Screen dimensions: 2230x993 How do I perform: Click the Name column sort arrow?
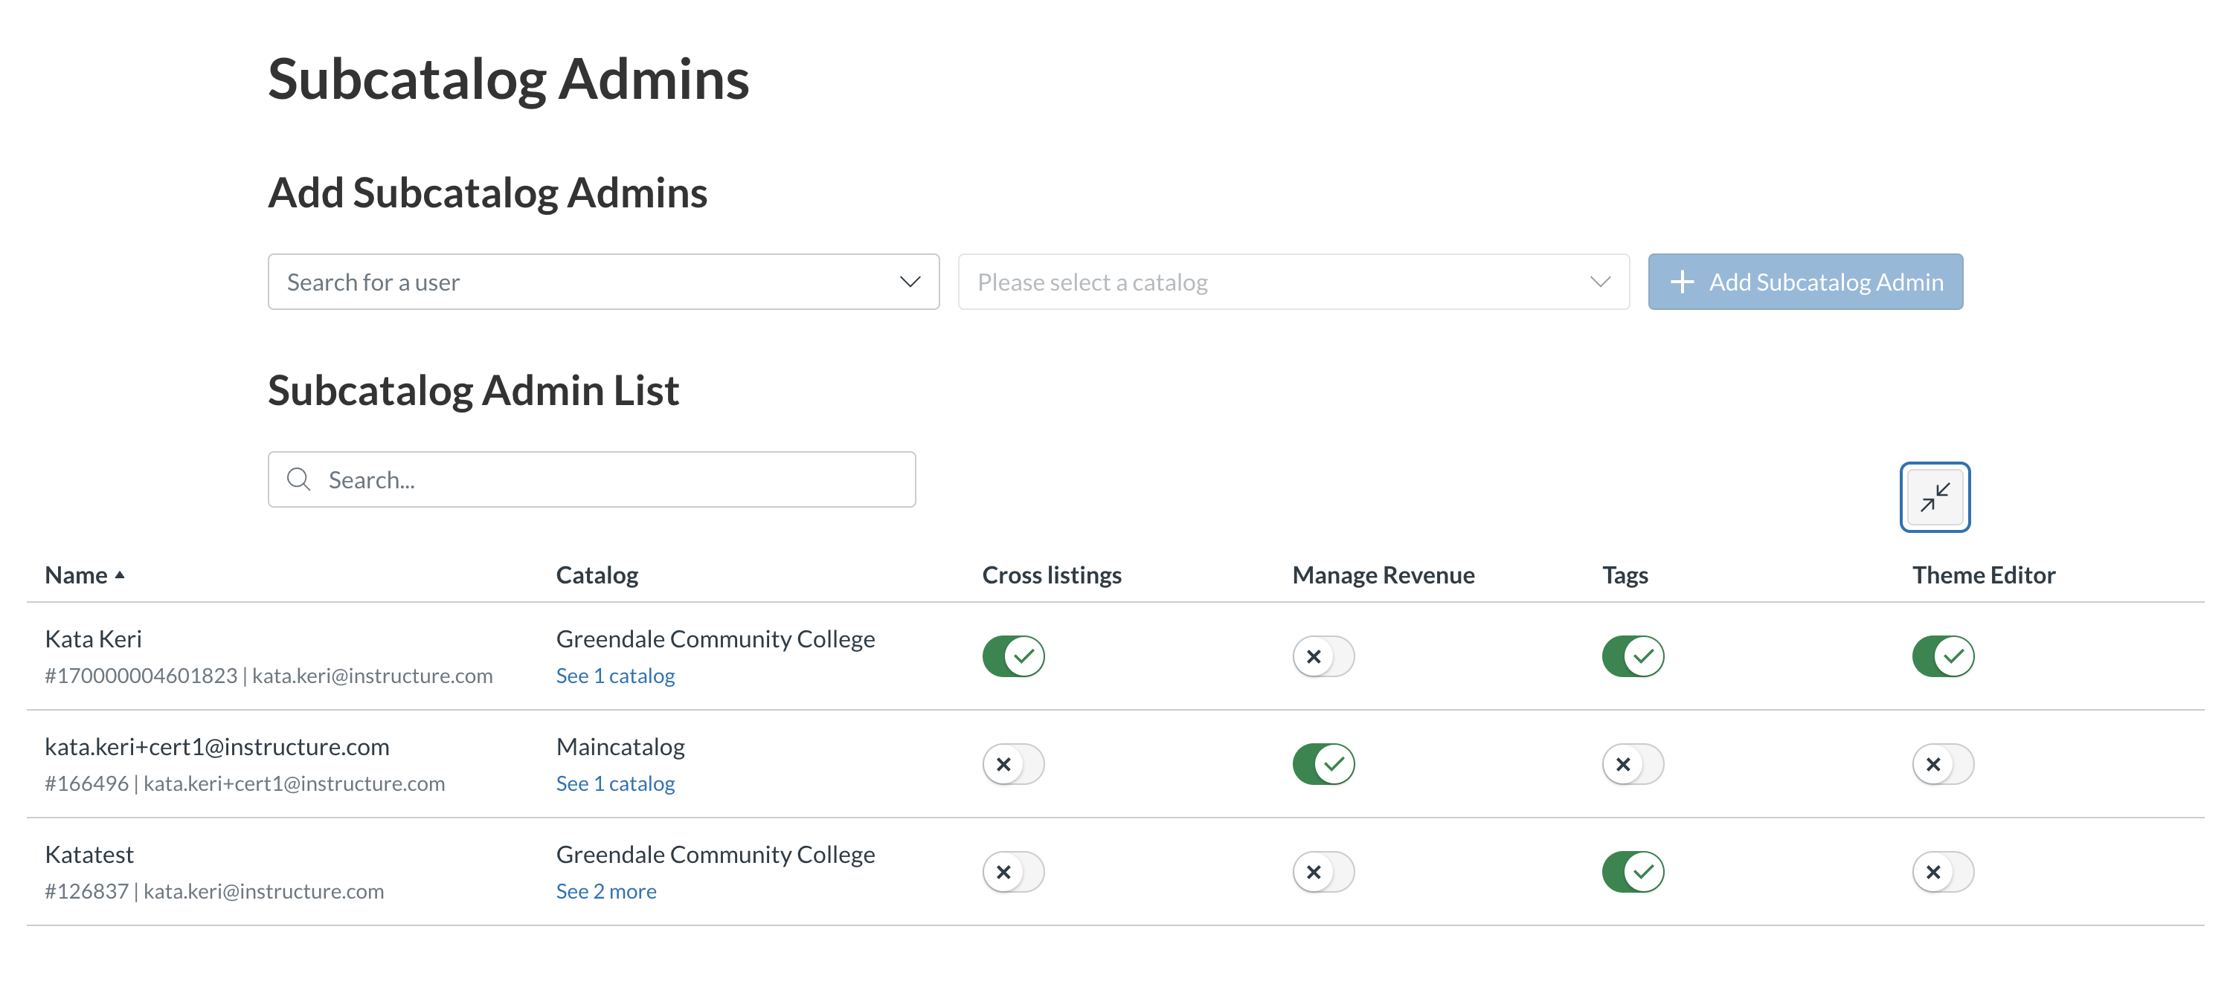(x=120, y=575)
